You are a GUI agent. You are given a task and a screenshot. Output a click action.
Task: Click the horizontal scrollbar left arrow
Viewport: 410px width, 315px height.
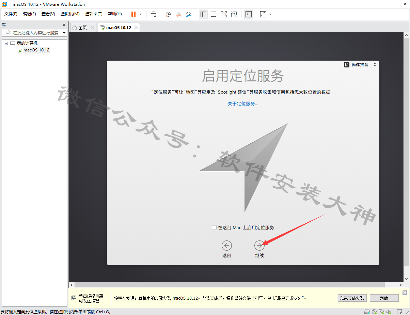pyautogui.click(x=72, y=284)
